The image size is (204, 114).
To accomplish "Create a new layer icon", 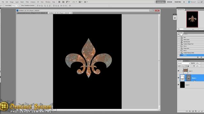I will coord(202,111).
